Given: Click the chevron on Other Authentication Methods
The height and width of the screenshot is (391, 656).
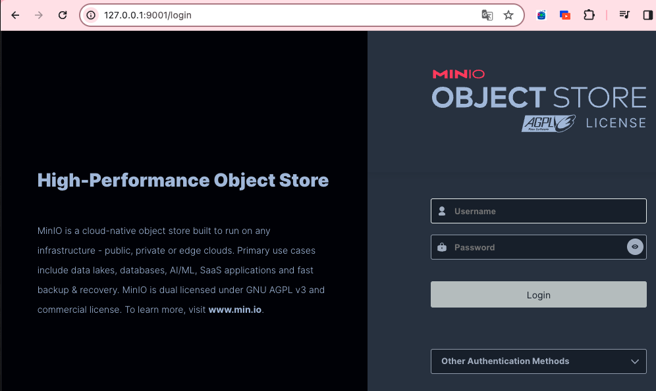Looking at the screenshot, I should [635, 361].
